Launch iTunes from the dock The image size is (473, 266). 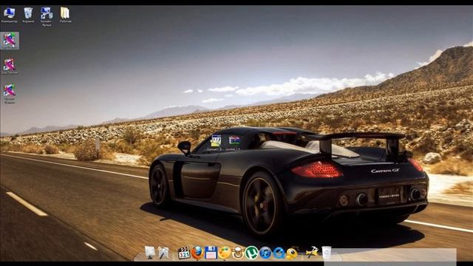click(265, 253)
